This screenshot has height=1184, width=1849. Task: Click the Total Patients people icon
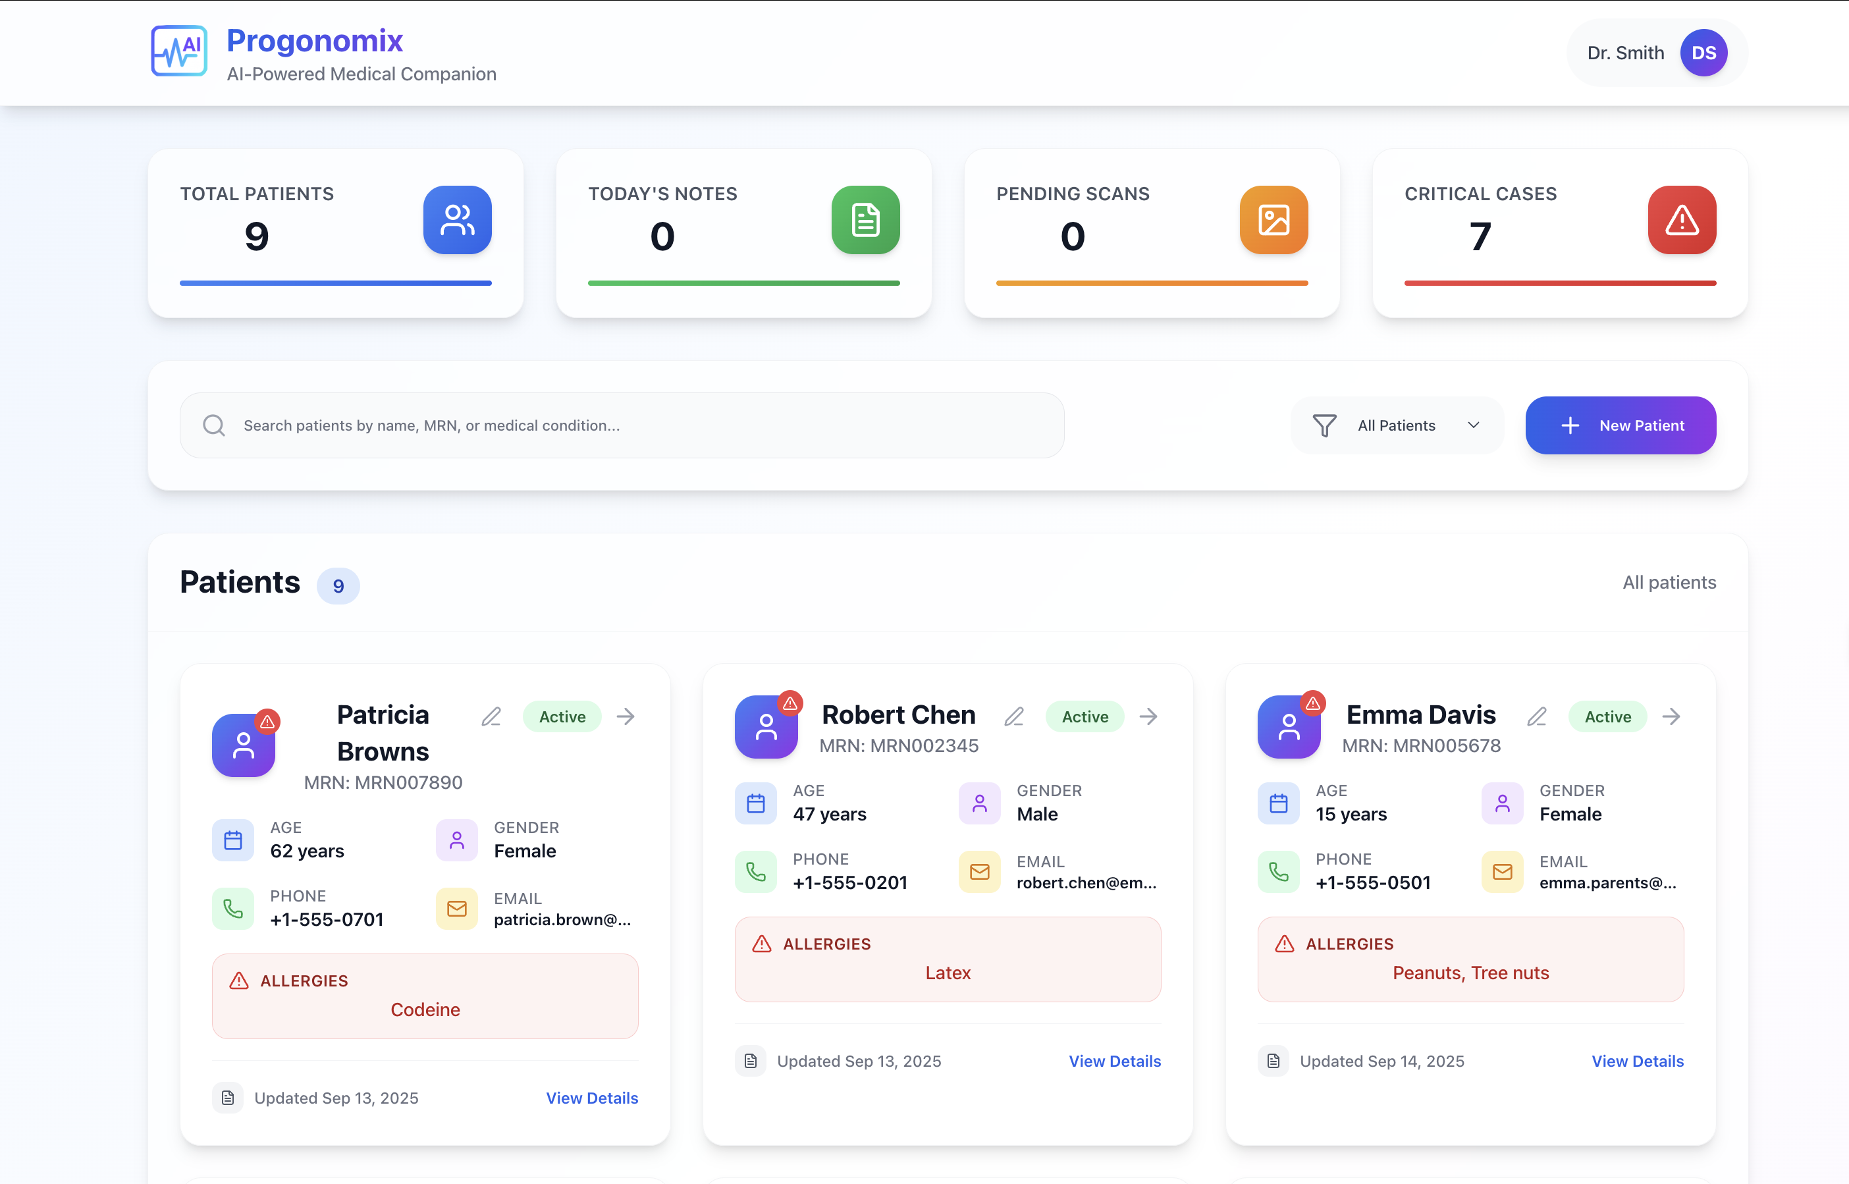(458, 220)
